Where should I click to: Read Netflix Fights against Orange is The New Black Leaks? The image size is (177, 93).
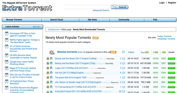tap(25, 41)
